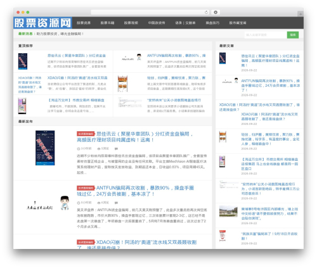Click 思佳讯云 thumbnail in 置顶推荐 section

[x=23, y=61]
